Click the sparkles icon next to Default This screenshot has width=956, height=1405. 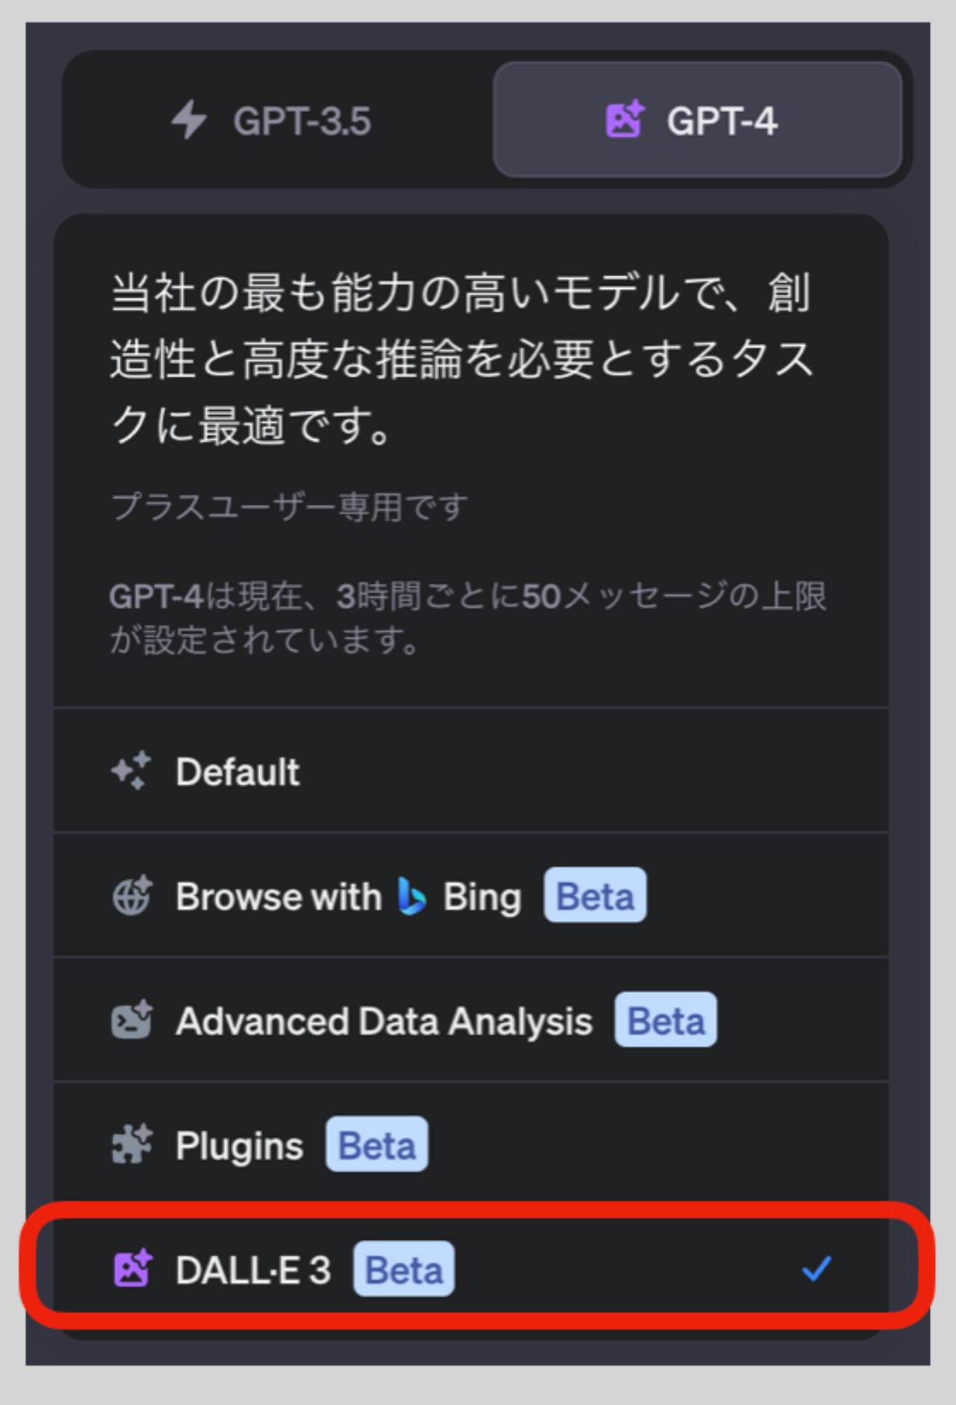[x=133, y=772]
